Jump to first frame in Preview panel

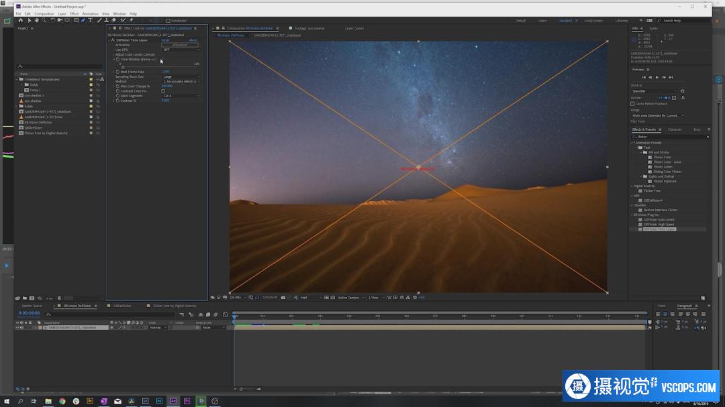(x=643, y=77)
